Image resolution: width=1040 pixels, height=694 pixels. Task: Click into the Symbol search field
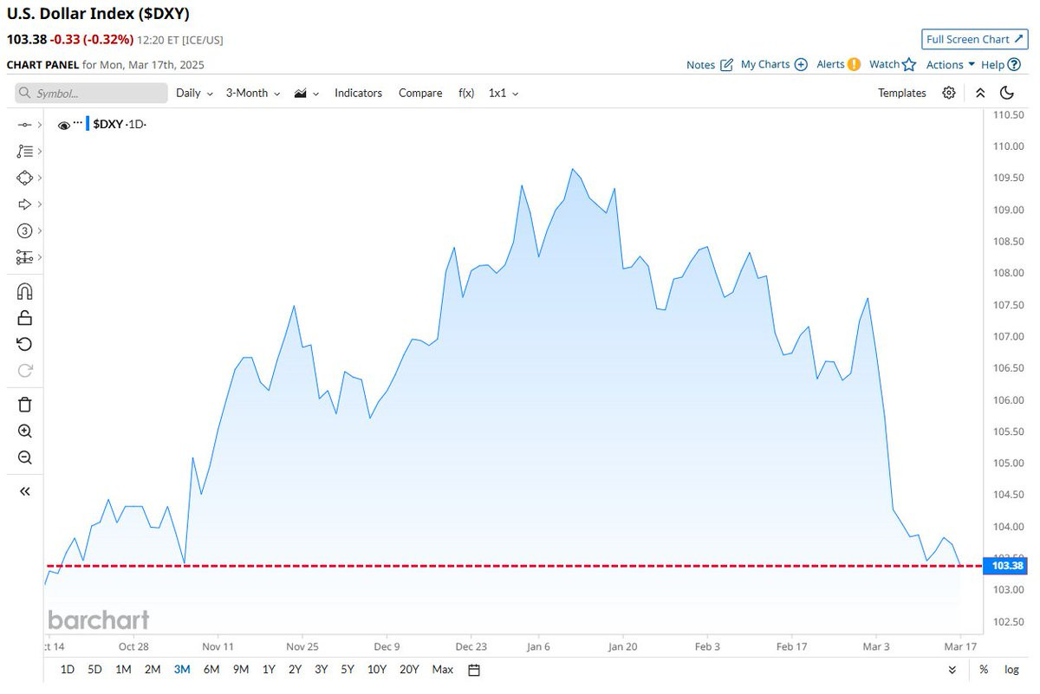(x=92, y=93)
